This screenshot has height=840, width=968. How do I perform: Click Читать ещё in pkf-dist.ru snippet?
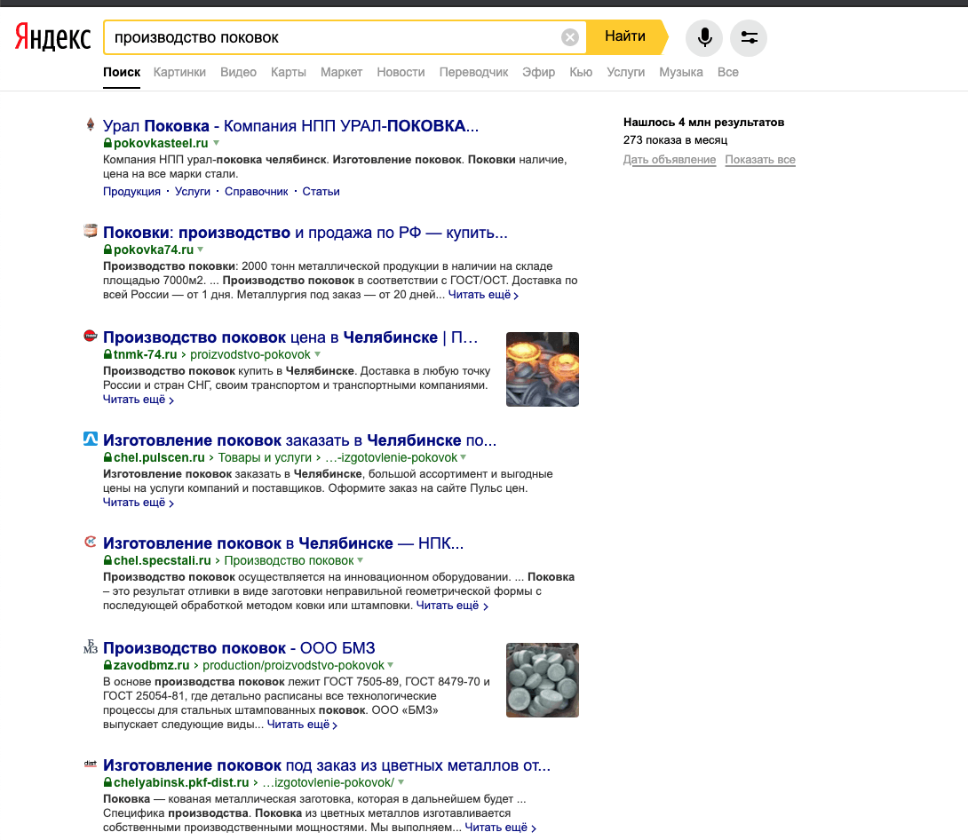[500, 828]
